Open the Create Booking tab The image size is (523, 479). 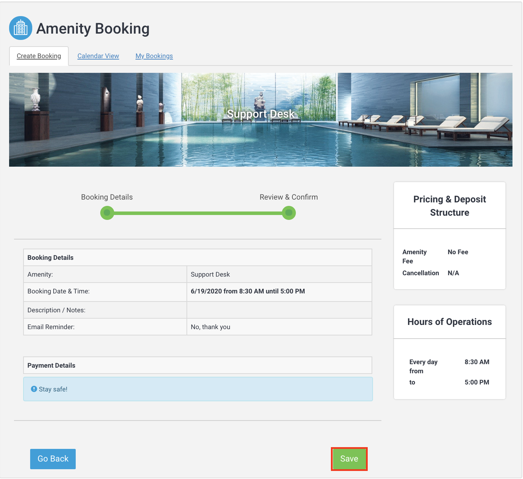click(39, 56)
